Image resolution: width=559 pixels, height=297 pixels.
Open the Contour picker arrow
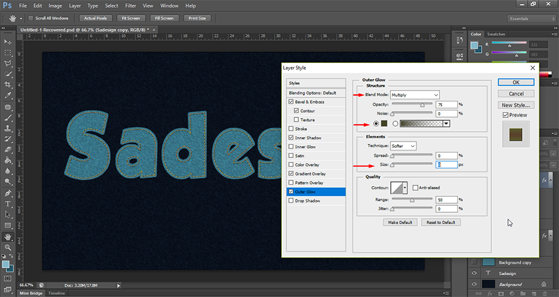pyautogui.click(x=405, y=188)
